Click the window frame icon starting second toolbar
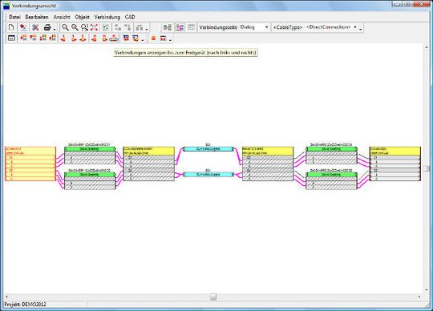 point(11,38)
